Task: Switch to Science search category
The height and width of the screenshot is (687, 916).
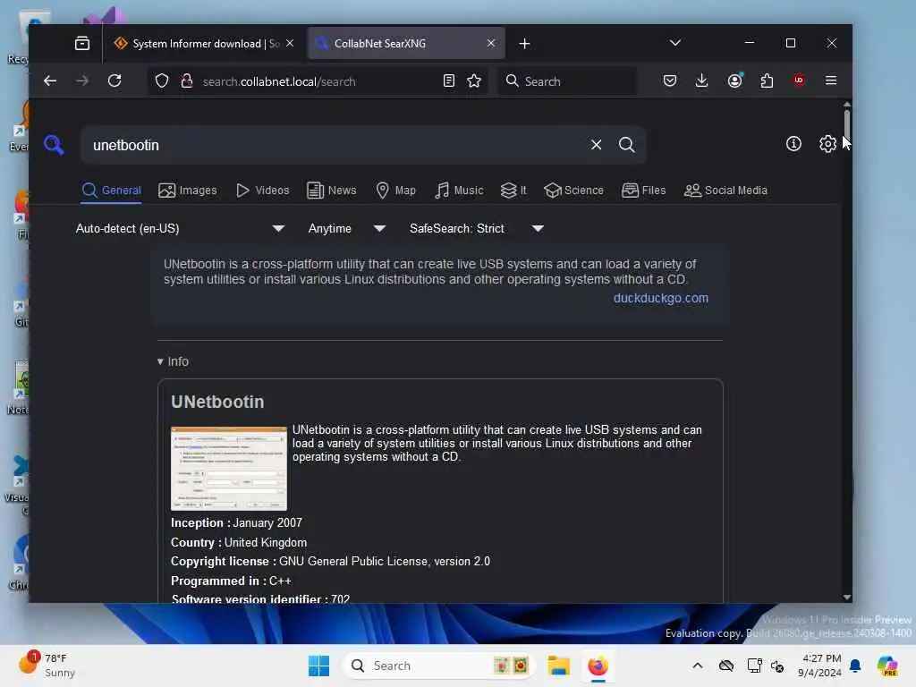Action: pos(573,191)
